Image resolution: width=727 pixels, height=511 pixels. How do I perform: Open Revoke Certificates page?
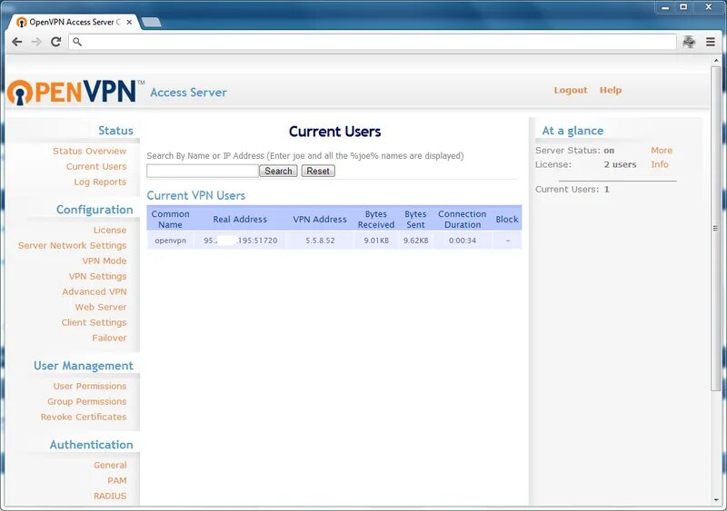84,417
